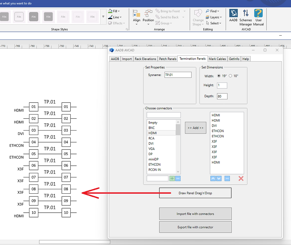291x245 pixels.
Task: Switch to the GetInfo tab
Action: tap(234, 59)
